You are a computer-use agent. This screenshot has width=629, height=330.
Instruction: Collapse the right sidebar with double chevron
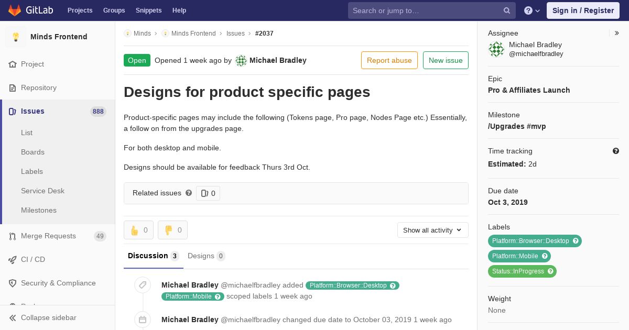tap(617, 33)
